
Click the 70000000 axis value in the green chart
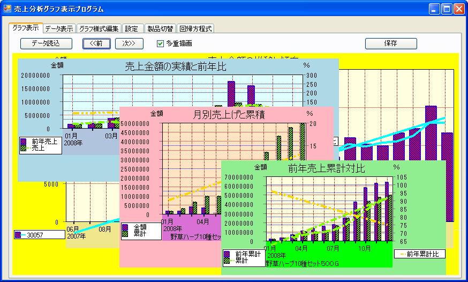pyautogui.click(x=239, y=177)
